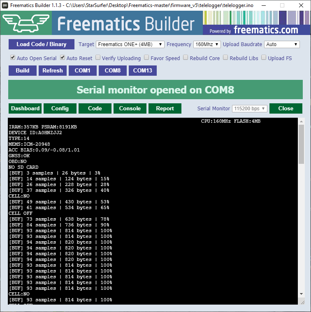Click Load Code / Binary button
This screenshot has width=311, height=312.
tap(42, 44)
